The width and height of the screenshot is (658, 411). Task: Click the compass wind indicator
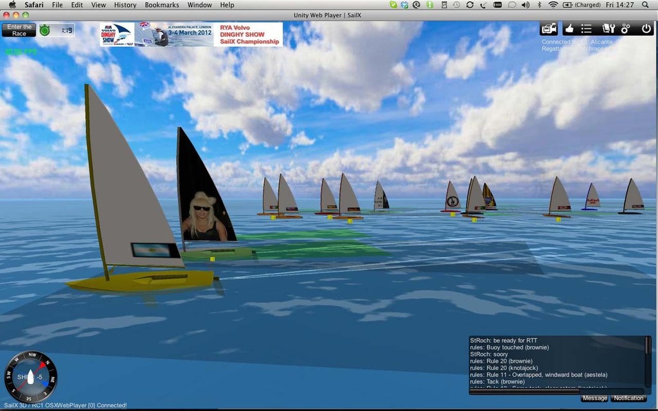pyautogui.click(x=30, y=376)
